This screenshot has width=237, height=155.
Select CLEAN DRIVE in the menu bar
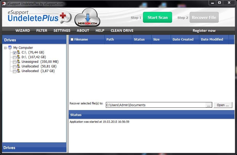[x=122, y=30]
